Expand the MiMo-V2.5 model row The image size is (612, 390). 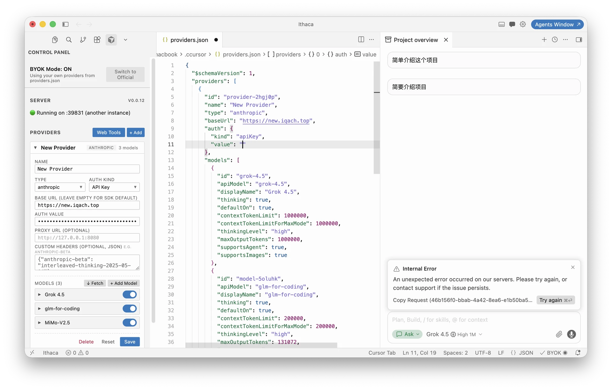[x=40, y=323]
